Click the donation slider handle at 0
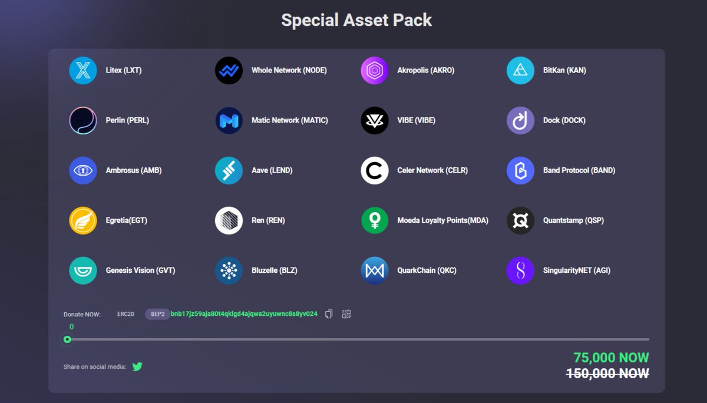Viewport: 707px width, 403px height. 67,339
